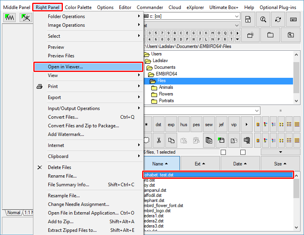
Task: Sort files by Date column header
Action: 240,164
